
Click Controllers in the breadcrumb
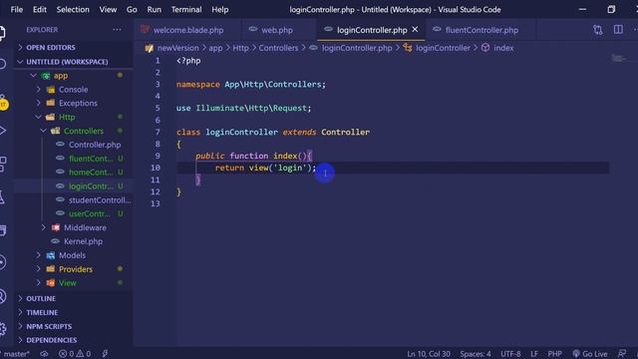[278, 48]
